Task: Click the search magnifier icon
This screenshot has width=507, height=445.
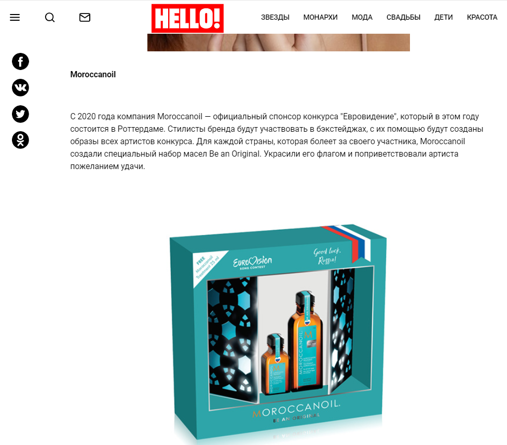Action: tap(50, 18)
